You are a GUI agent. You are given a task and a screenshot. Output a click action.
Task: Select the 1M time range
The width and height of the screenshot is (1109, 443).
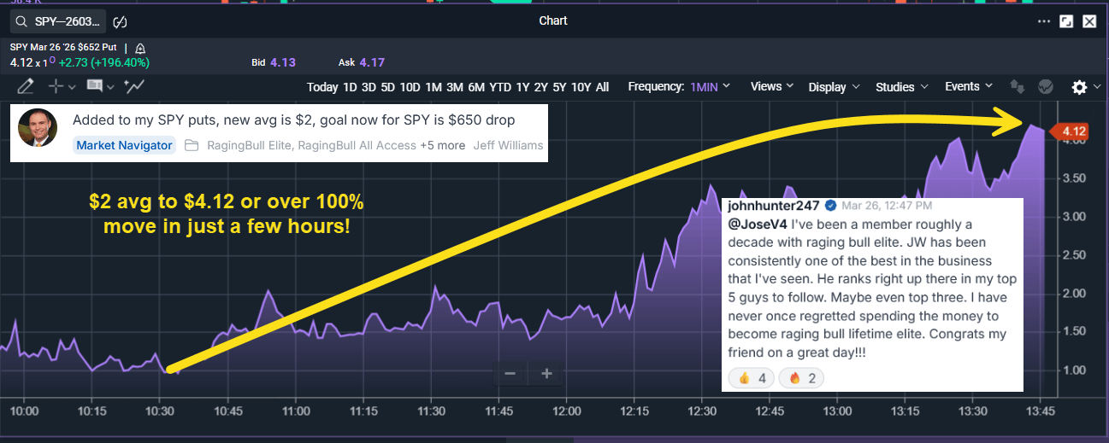pos(434,87)
